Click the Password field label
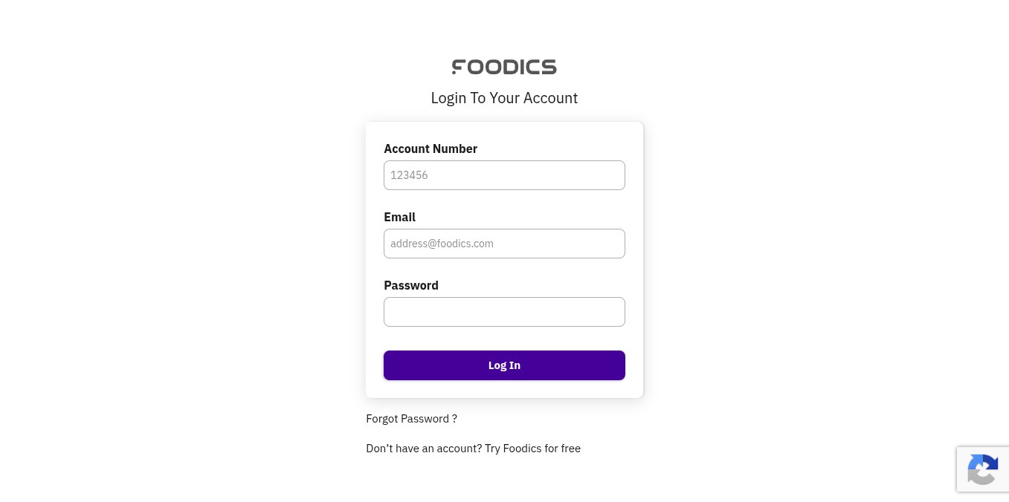The width and height of the screenshot is (1009, 502). (x=411, y=285)
